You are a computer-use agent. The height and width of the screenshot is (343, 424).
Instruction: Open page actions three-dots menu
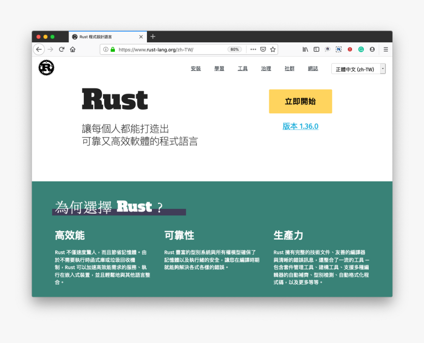point(253,49)
